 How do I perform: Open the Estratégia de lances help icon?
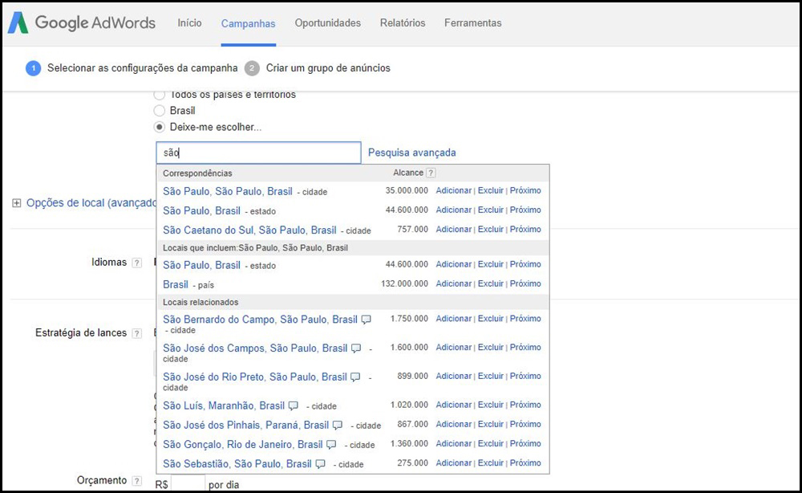[136, 333]
